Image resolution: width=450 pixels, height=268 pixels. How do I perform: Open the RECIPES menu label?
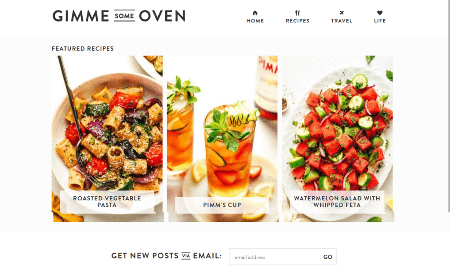(298, 21)
